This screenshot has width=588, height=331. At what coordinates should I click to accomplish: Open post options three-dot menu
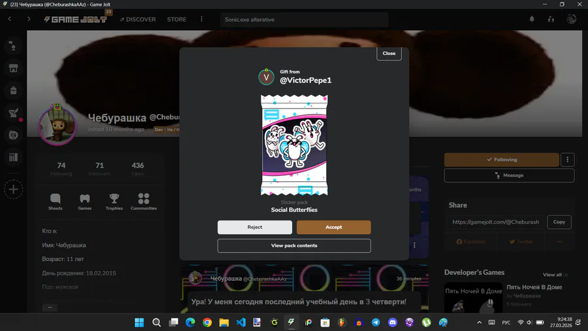pyautogui.click(x=414, y=245)
